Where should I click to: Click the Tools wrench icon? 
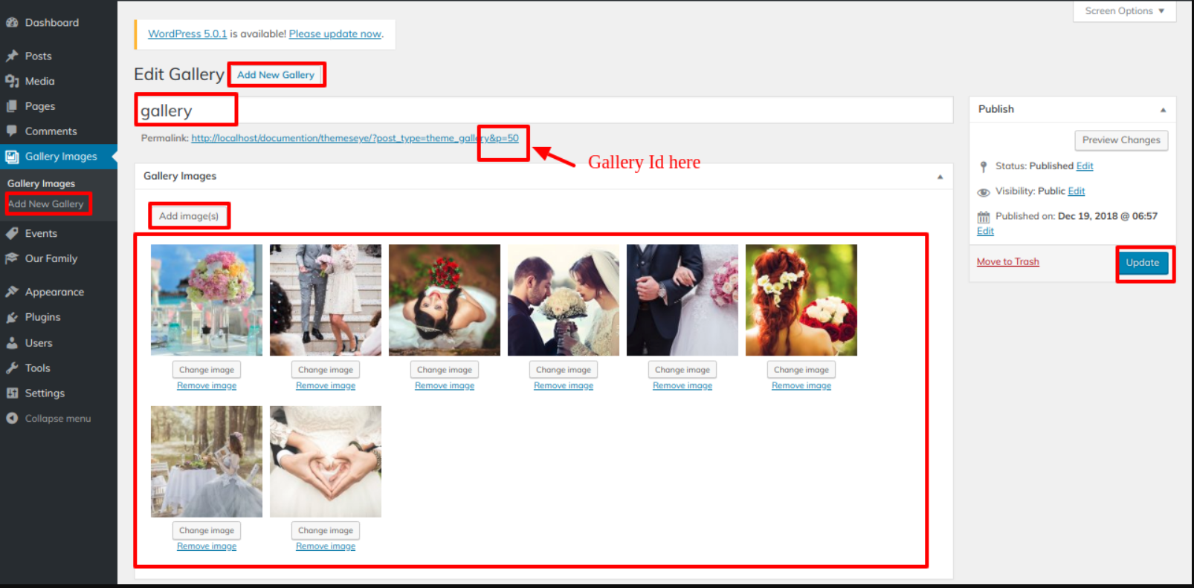click(12, 368)
